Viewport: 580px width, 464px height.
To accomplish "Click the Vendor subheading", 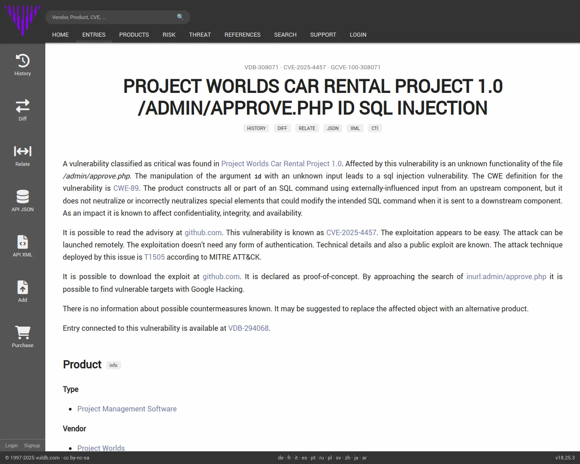I will pos(74,429).
